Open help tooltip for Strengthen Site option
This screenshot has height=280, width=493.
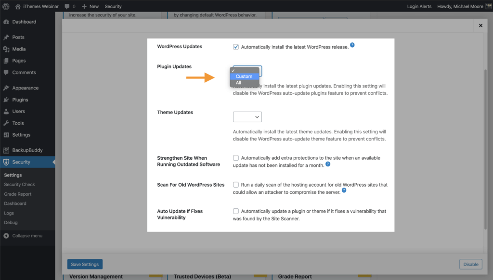point(328,164)
